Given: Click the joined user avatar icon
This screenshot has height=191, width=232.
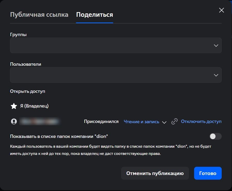Looking at the screenshot, I should 14,121.
